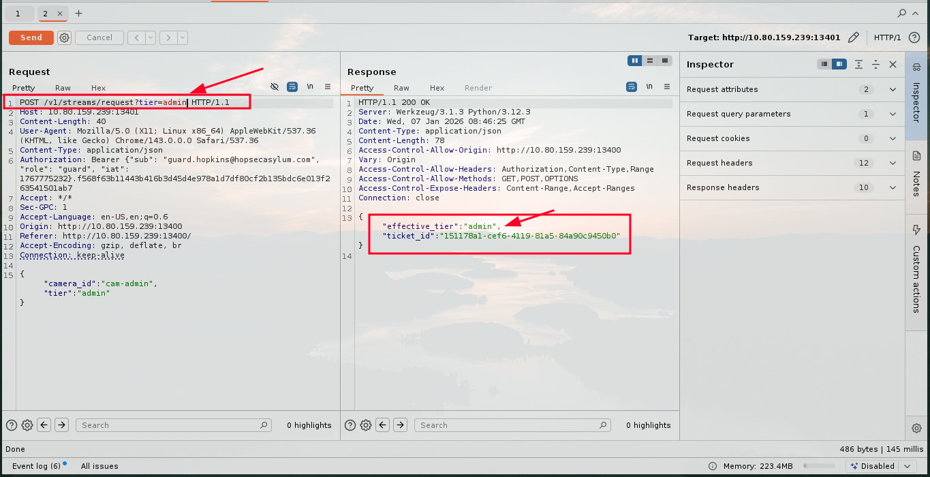The image size is (930, 477).
Task: Click Request search settings gear icon
Action: pyautogui.click(x=27, y=425)
